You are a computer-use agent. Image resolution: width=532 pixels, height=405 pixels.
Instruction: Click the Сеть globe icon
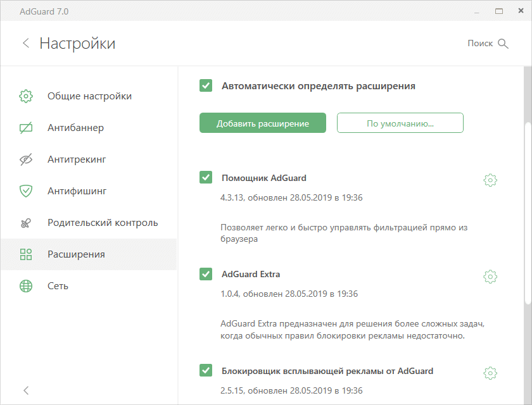point(25,285)
